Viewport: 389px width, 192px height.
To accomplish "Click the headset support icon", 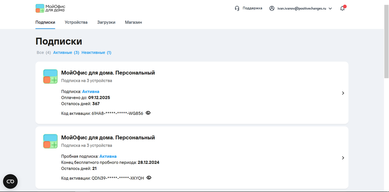I will coord(237,8).
